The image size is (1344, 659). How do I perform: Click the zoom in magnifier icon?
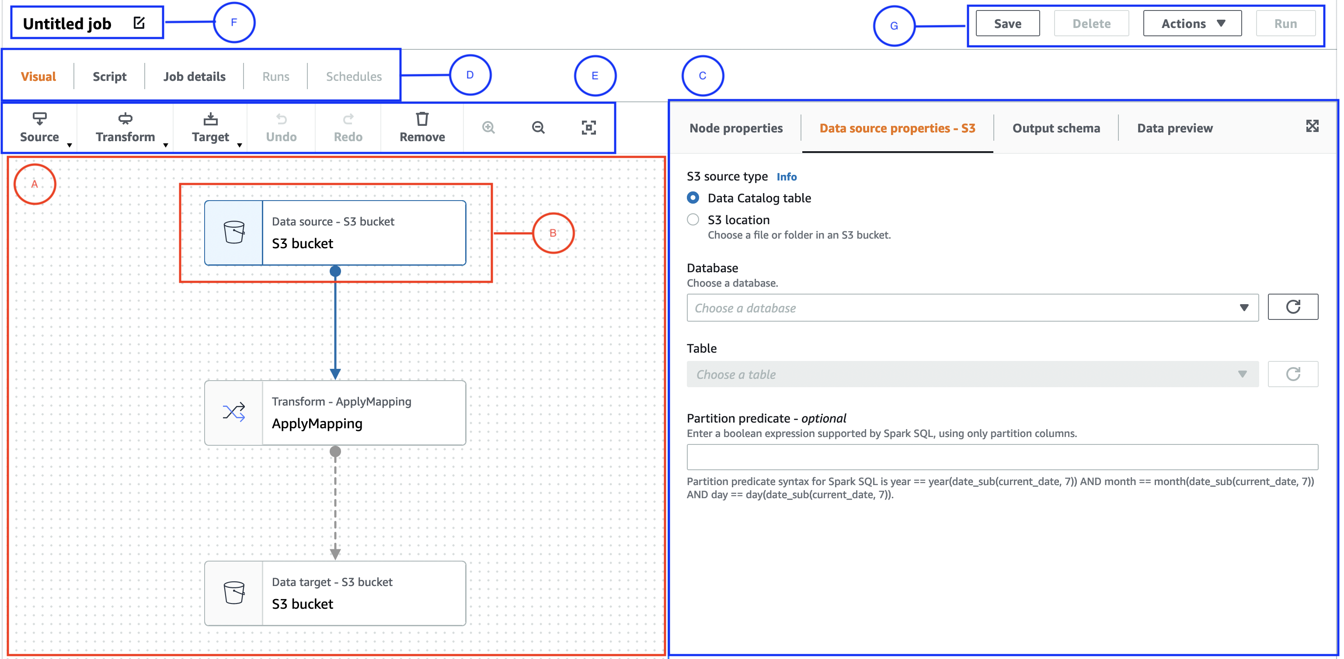click(x=488, y=127)
